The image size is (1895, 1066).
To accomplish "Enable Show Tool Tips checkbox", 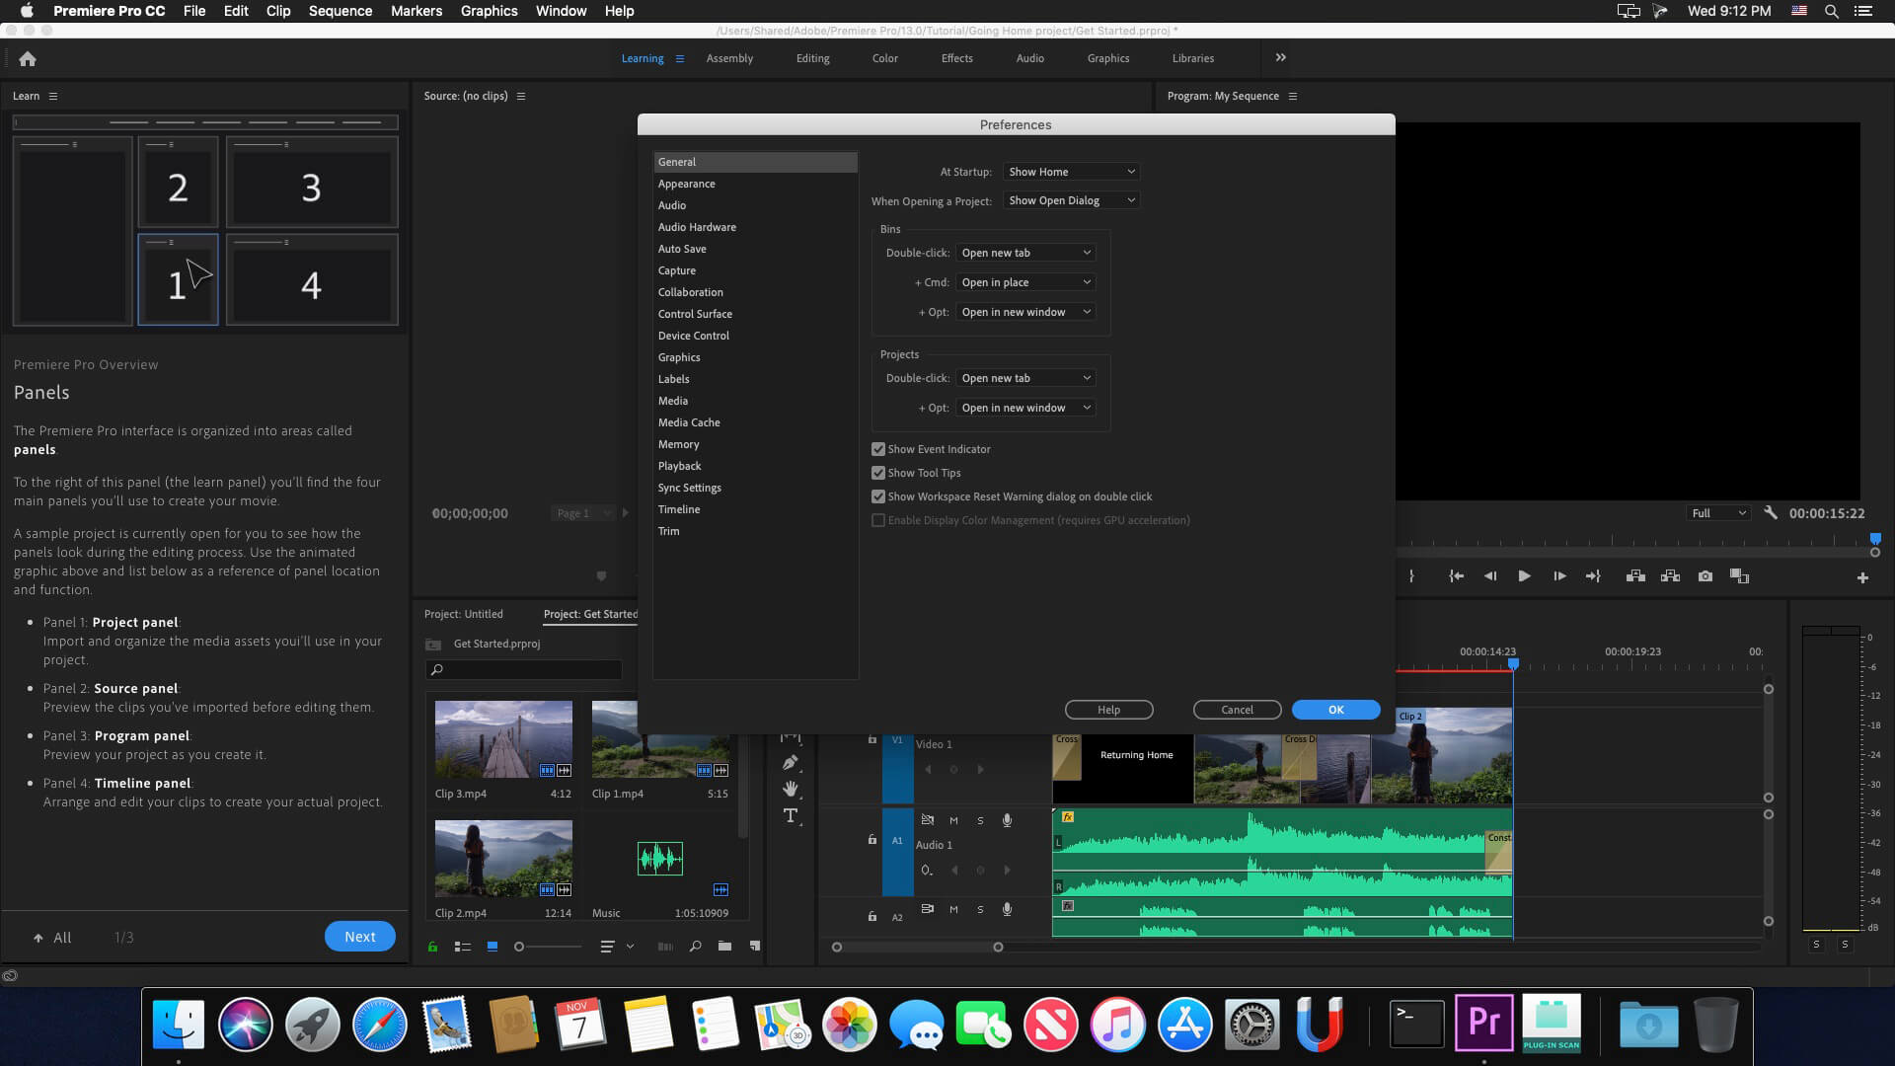I will 877,473.
